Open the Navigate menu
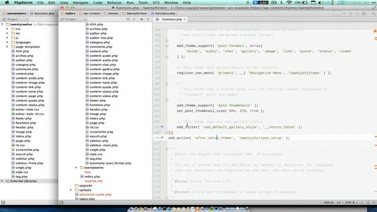 tap(81, 2)
